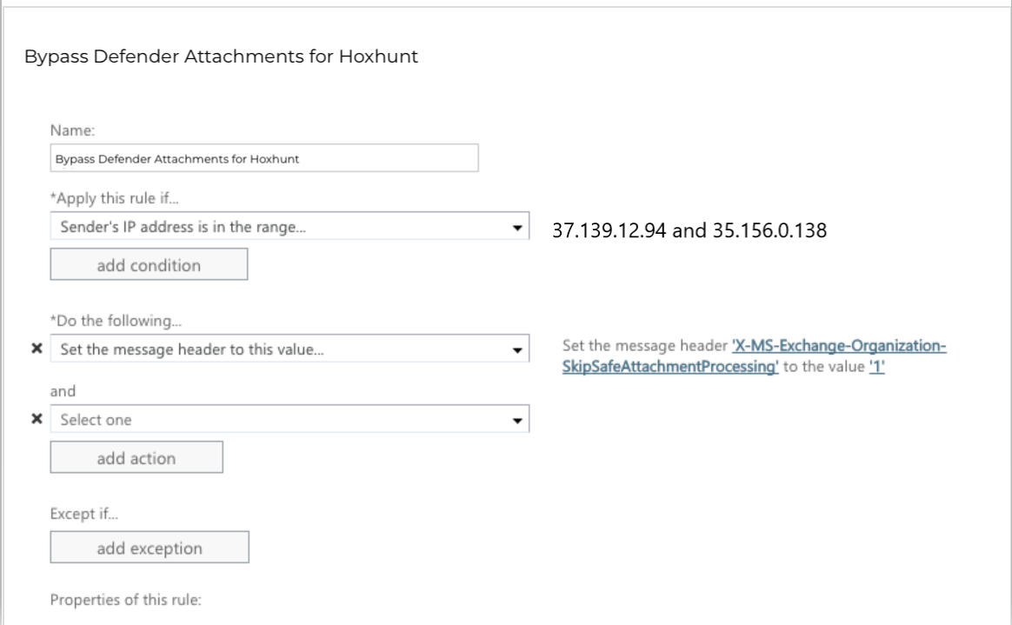Click the 'Name:' field label
Viewport: 1012px width, 625px height.
(x=72, y=130)
